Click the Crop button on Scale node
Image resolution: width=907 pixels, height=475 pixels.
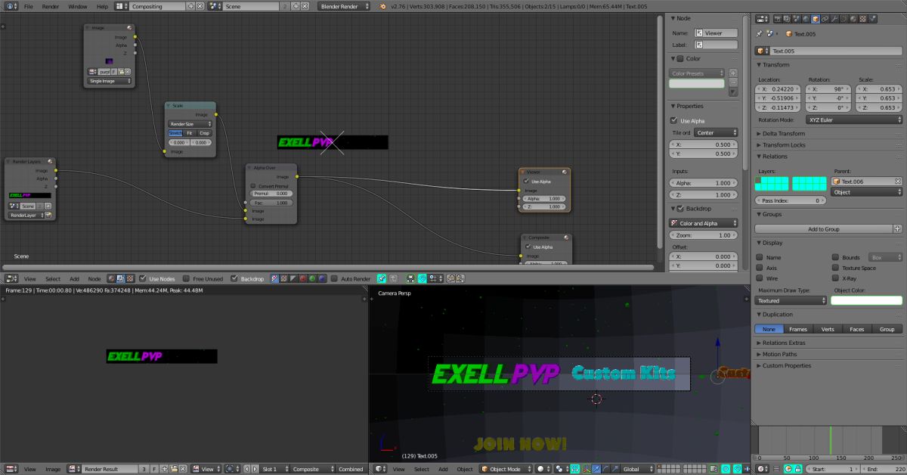[205, 133]
